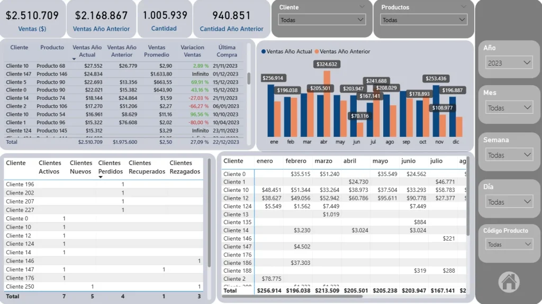Click the blue Ventas Año Actual legend dot
542x304 pixels.
coord(264,52)
